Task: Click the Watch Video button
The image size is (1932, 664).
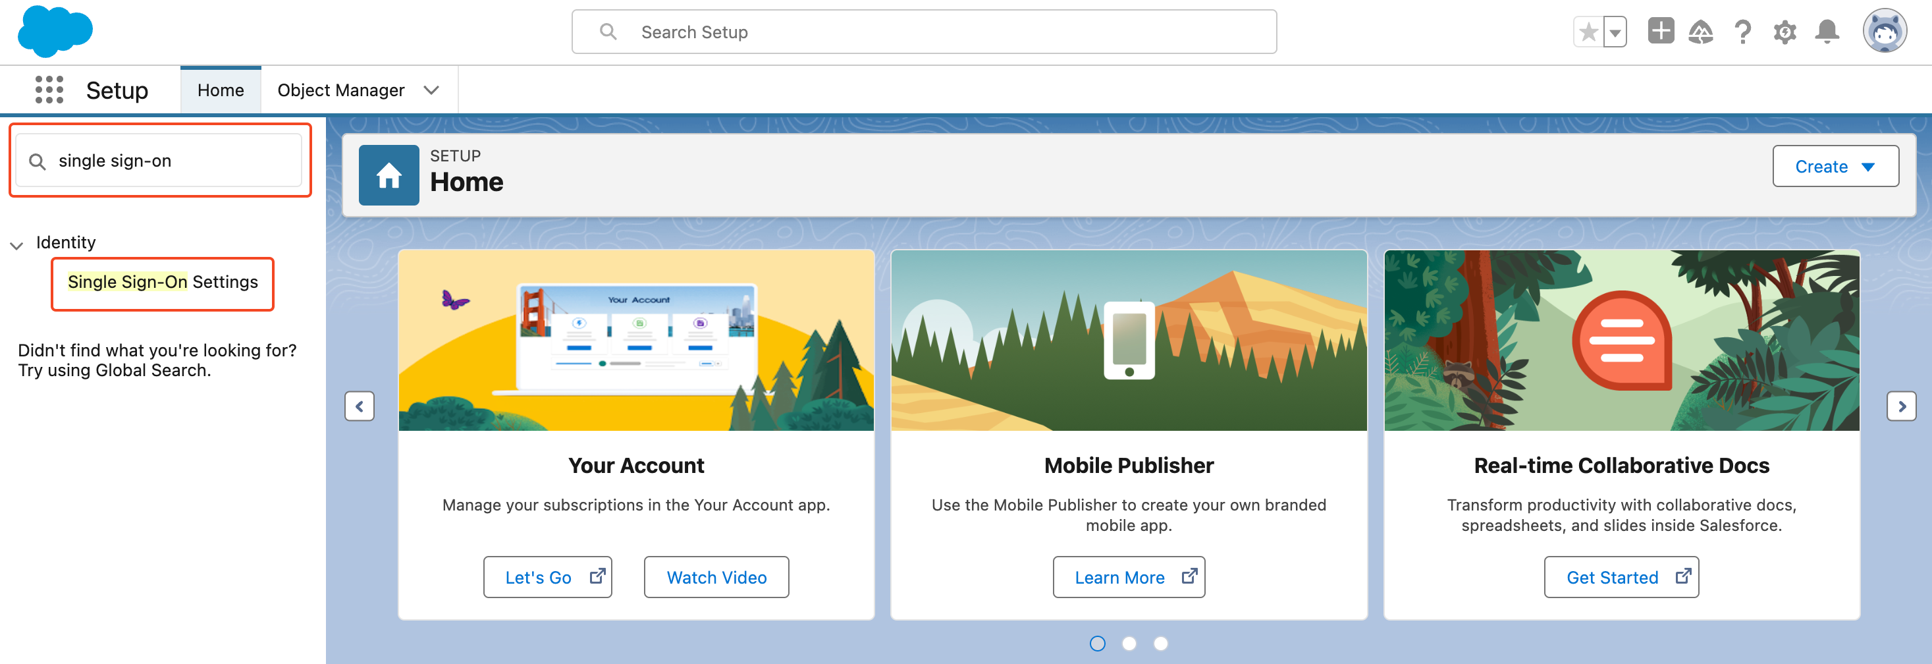Action: click(x=716, y=577)
